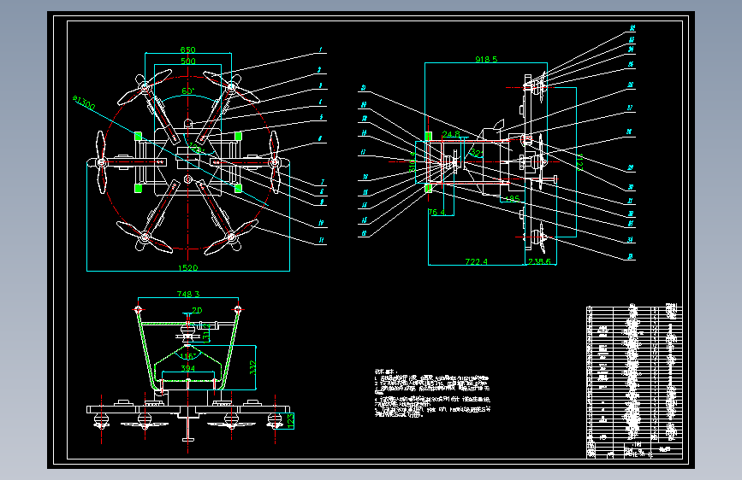This screenshot has height=480, width=742.
Task: Select the ø1300 diameter dimension text
Action: (84, 102)
